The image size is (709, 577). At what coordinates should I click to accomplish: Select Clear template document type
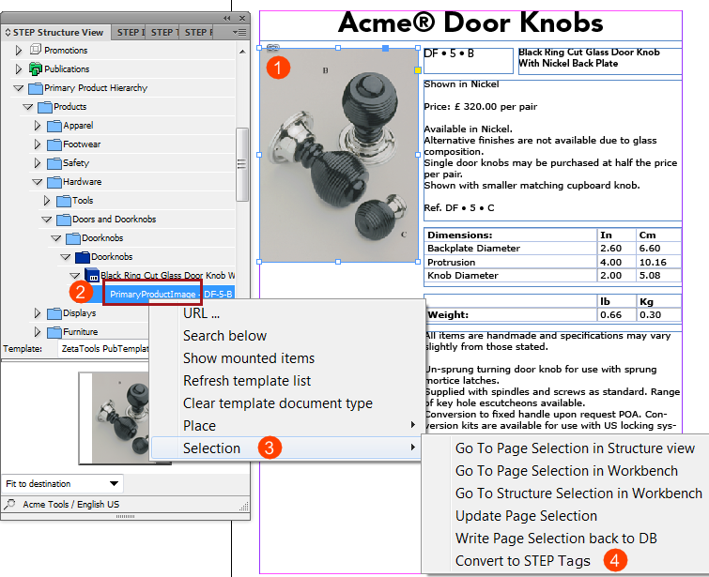286,403
